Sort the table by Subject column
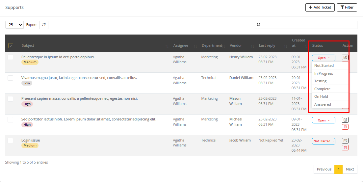Image resolution: width=363 pixels, height=182 pixels. click(x=28, y=45)
